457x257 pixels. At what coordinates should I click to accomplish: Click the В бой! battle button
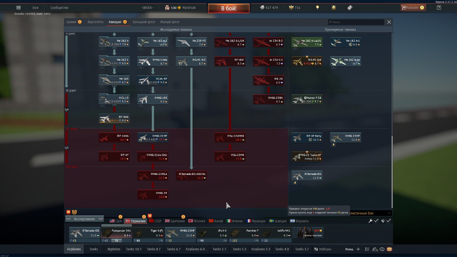[228, 8]
